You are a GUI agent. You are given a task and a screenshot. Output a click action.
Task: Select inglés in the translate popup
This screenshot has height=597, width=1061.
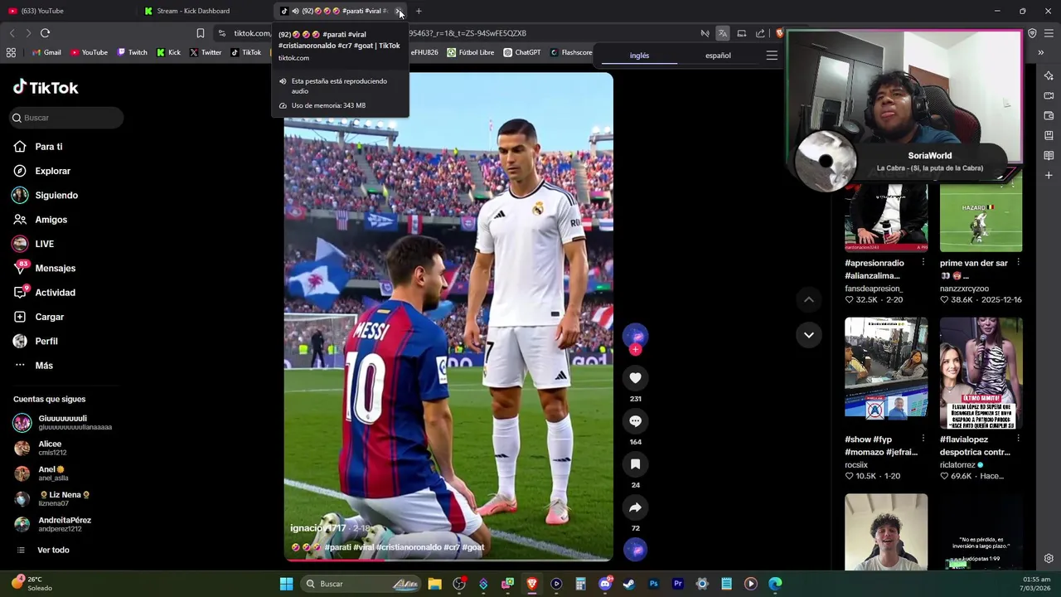pyautogui.click(x=639, y=56)
